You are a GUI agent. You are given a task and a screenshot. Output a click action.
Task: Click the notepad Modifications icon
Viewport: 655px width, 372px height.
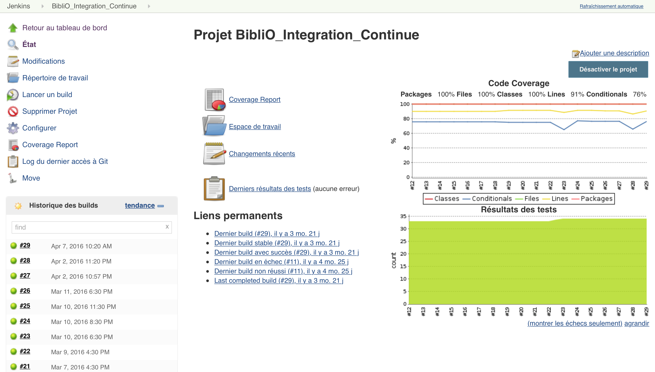(x=13, y=61)
